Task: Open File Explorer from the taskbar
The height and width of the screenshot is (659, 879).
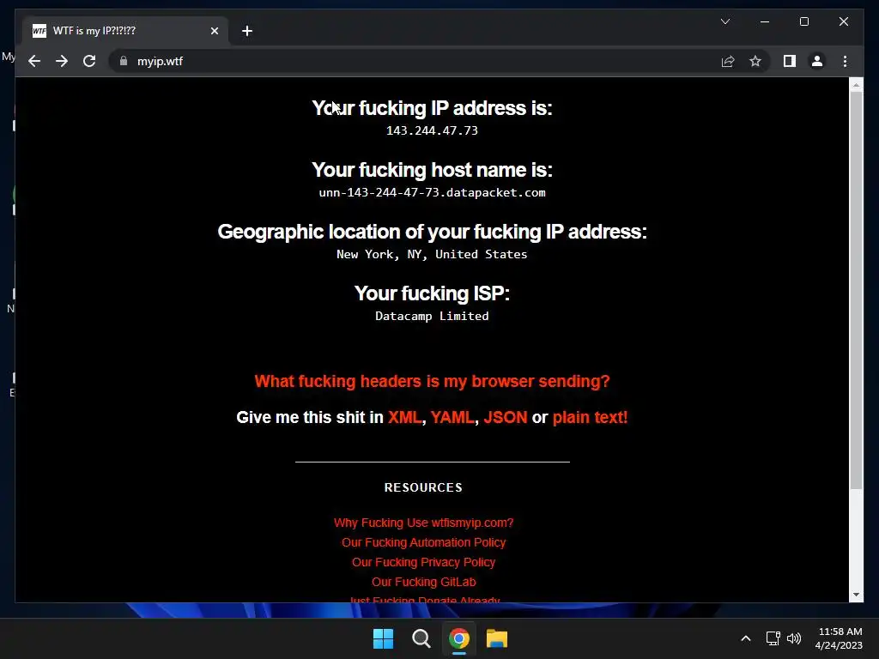Action: point(497,638)
